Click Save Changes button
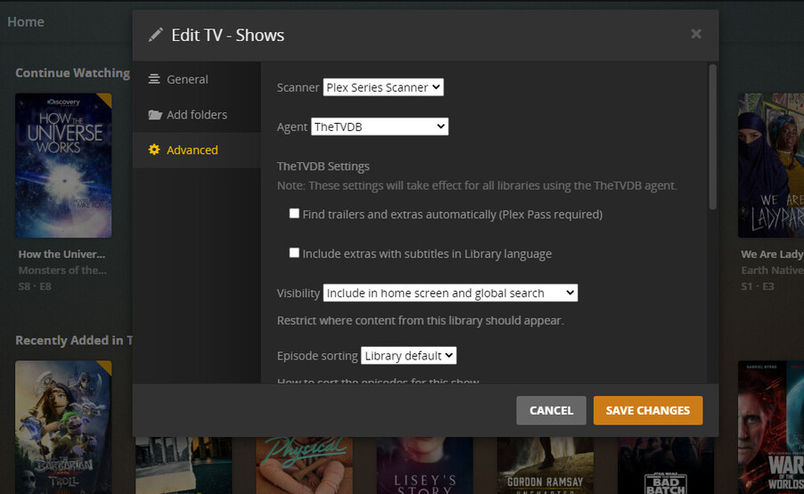Viewport: 804px width, 494px height. (648, 410)
